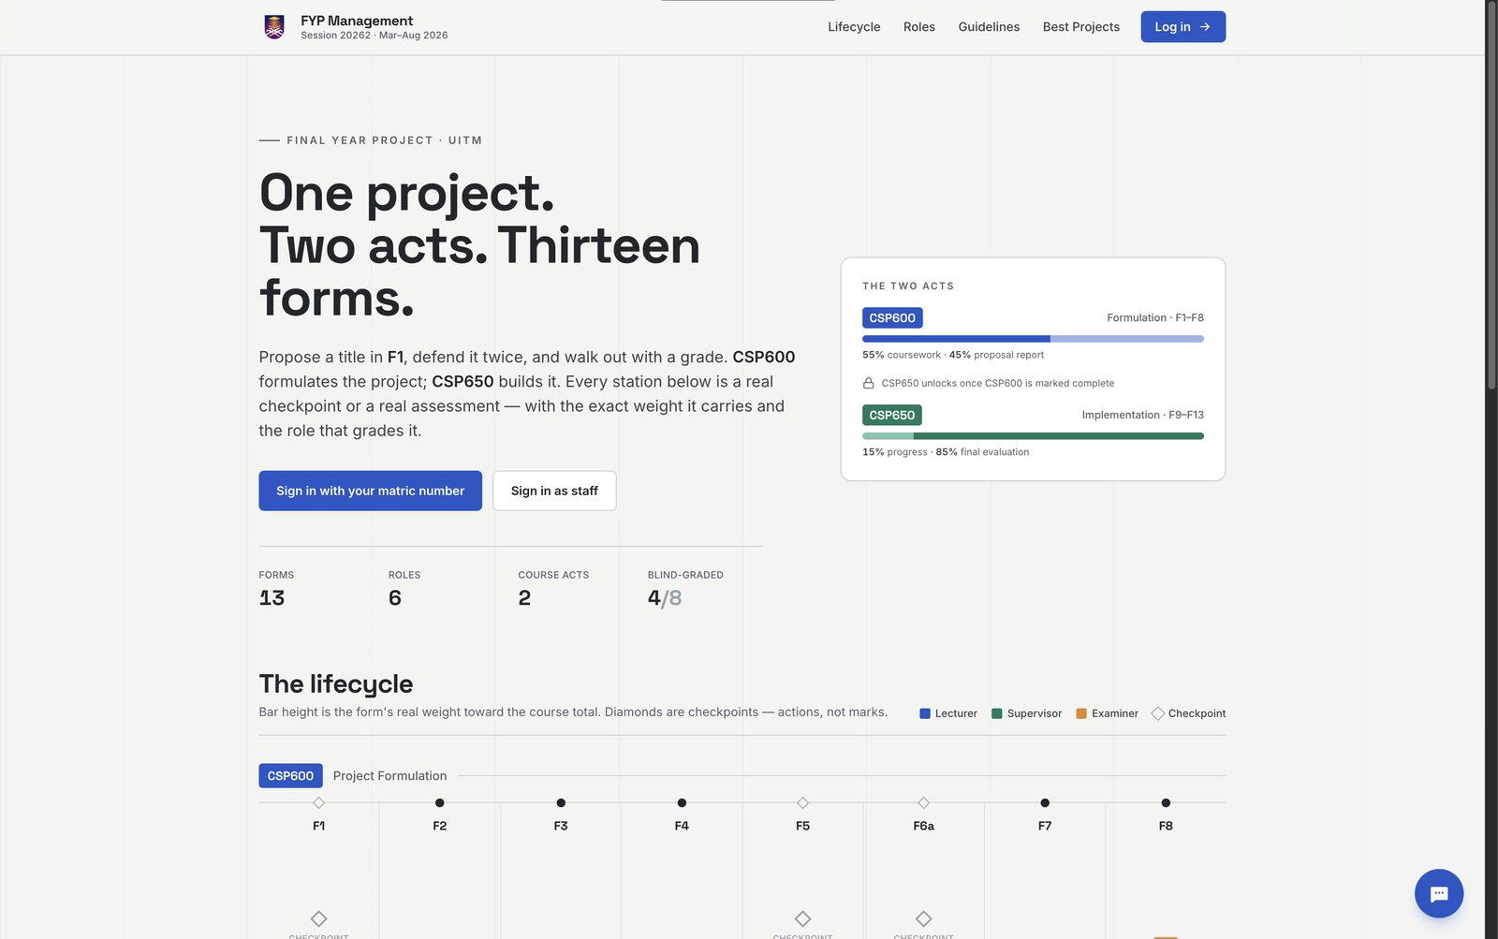
Task: Open the Roles nav item
Action: coord(919,27)
